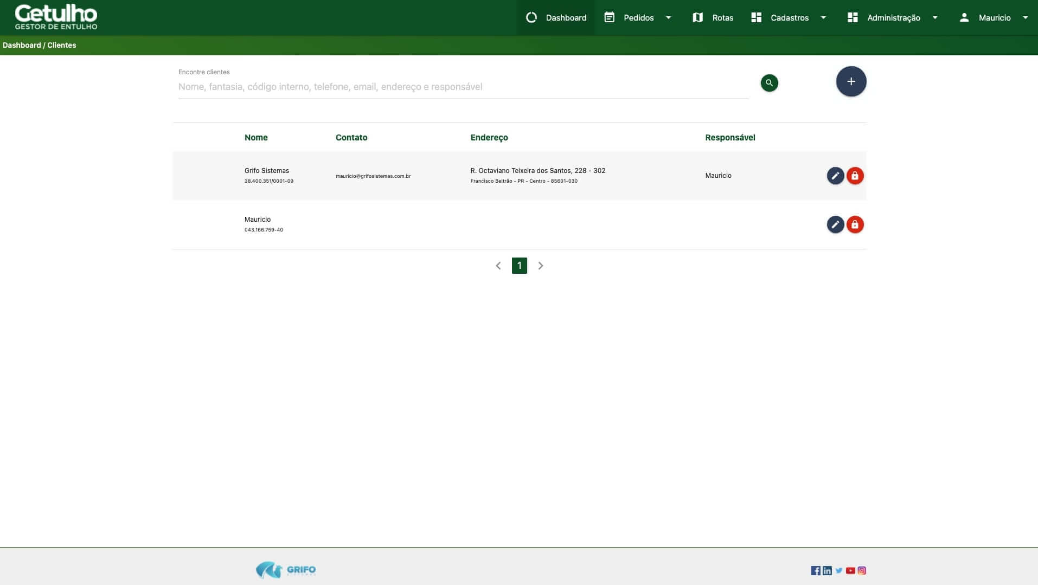Expand the Cadastros dropdown arrow

tap(823, 17)
